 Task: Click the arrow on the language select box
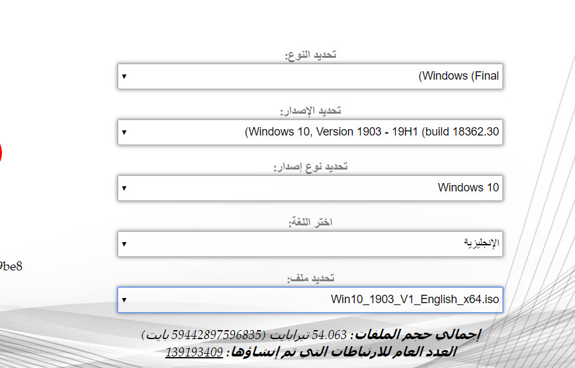coord(124,244)
